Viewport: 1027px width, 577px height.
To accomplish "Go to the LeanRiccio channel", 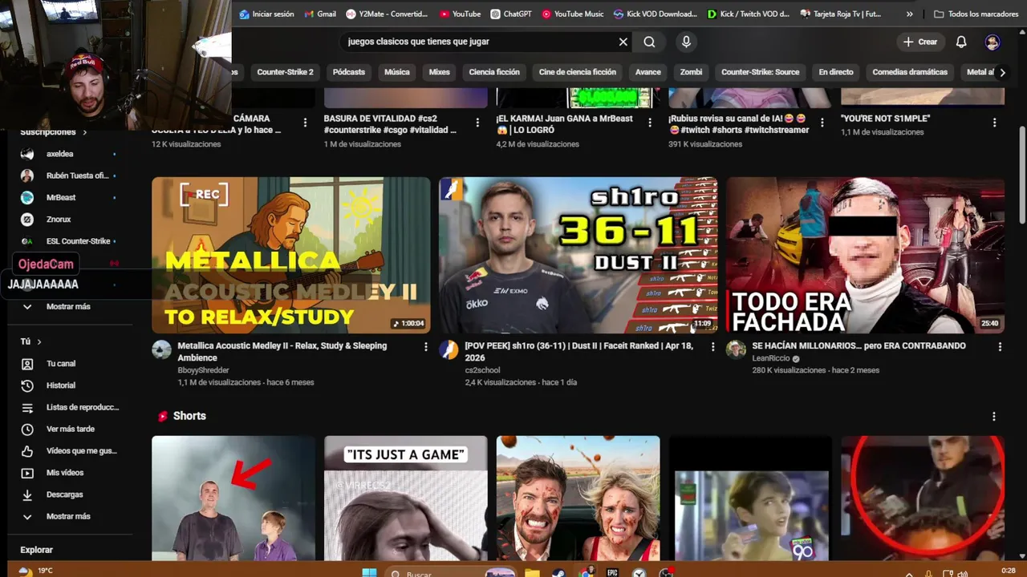I will click(x=771, y=358).
